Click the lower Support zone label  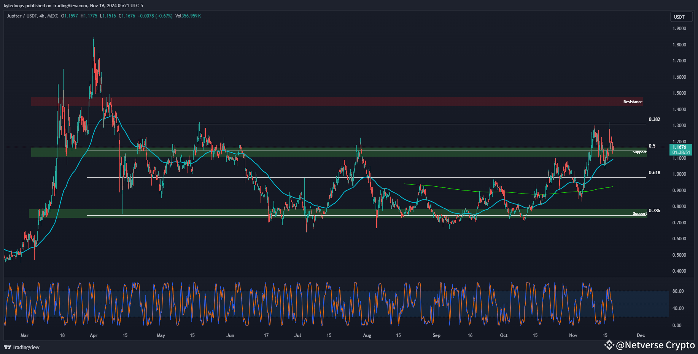(x=639, y=213)
